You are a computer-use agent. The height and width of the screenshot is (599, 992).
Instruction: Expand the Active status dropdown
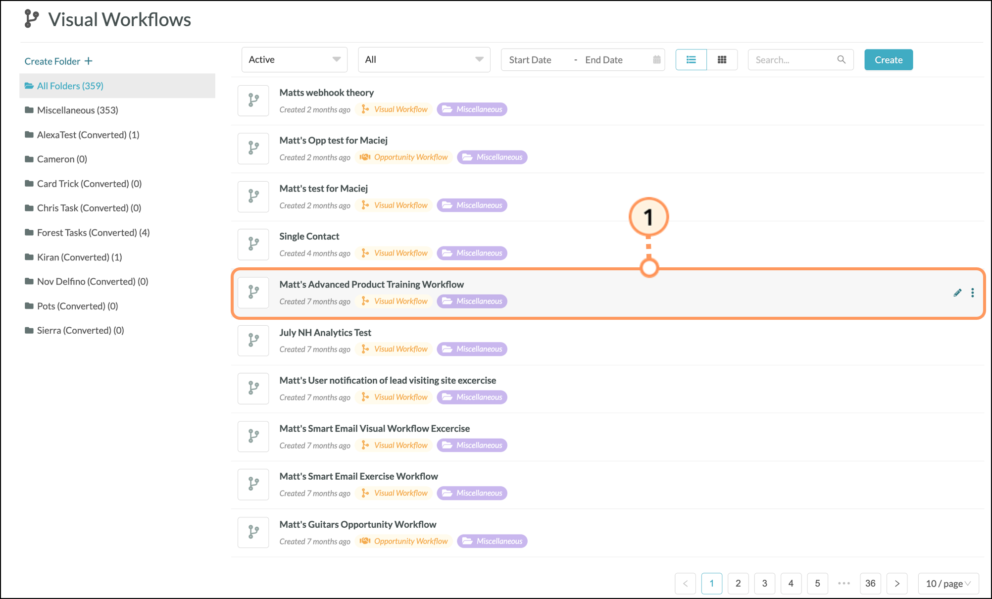click(294, 59)
